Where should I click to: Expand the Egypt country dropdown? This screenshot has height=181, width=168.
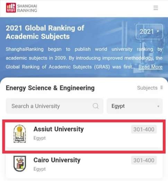(134, 106)
